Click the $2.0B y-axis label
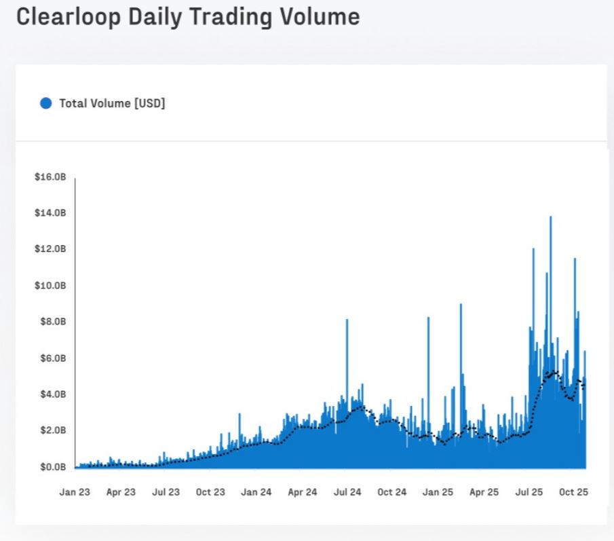This screenshot has width=614, height=541. click(53, 430)
